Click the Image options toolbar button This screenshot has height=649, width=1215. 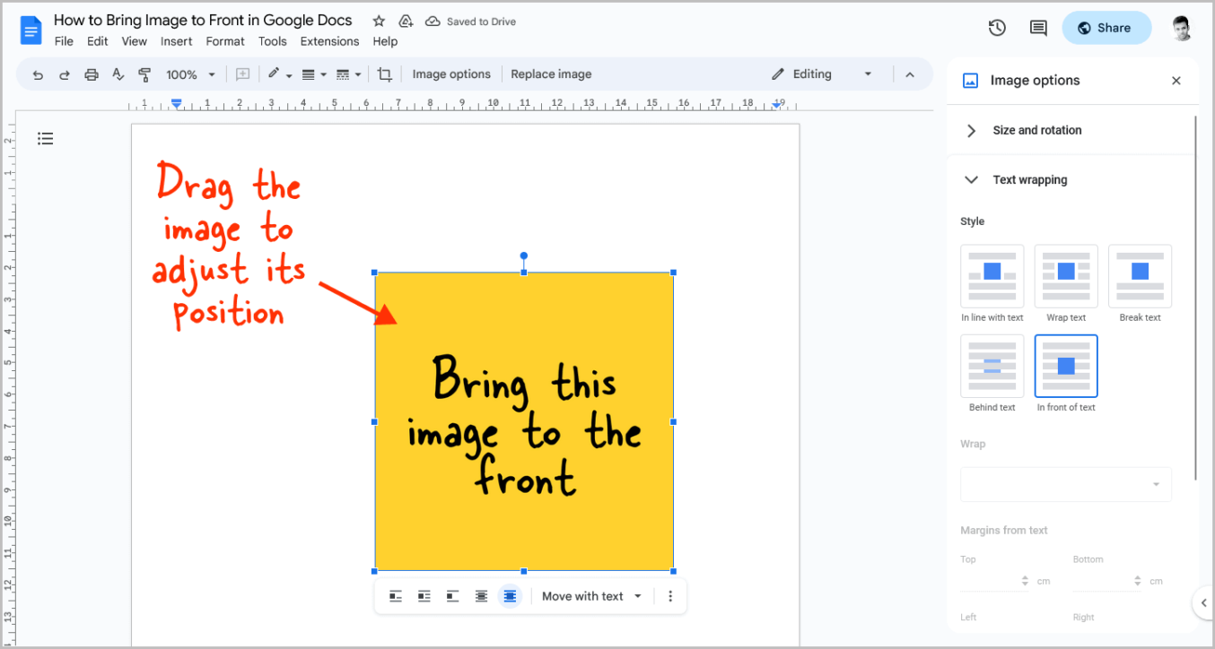coord(451,74)
